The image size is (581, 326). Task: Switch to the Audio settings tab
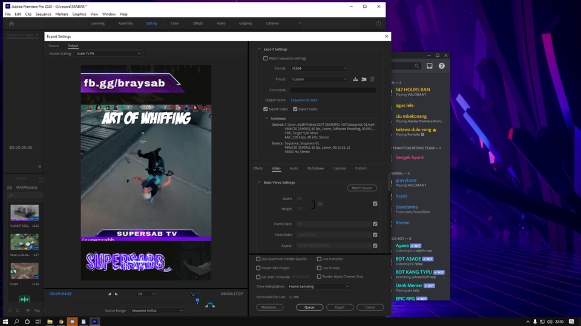pos(294,168)
